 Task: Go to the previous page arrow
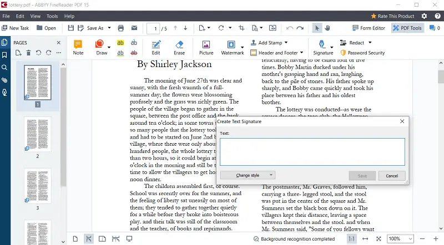tap(175, 28)
